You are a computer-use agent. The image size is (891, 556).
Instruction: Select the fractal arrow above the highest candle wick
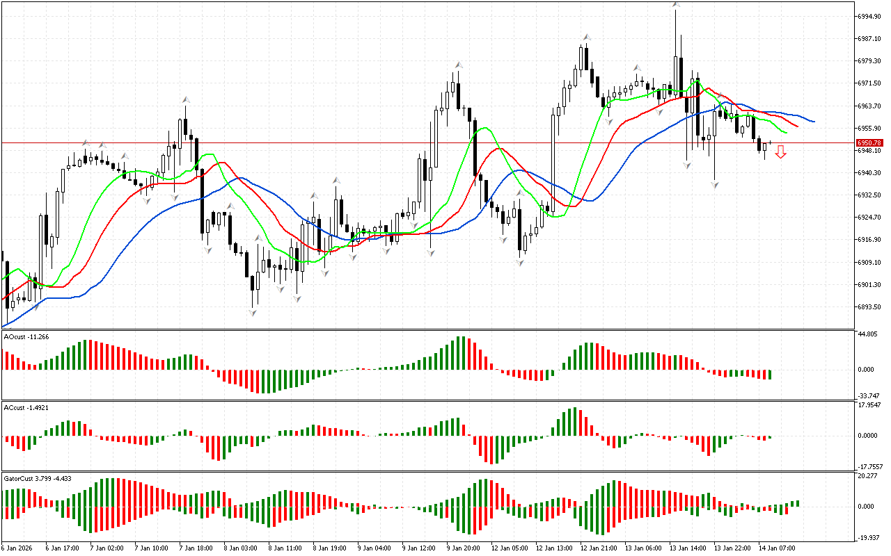click(676, 5)
